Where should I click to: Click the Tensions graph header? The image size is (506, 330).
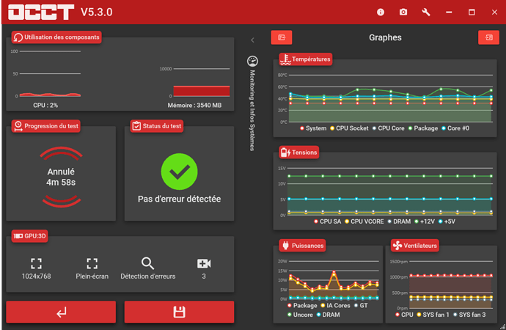pos(298,153)
